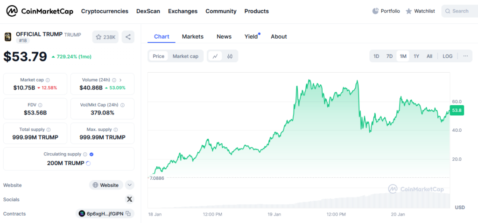Set chart range to 1Y
478x223 pixels.
(x=416, y=56)
